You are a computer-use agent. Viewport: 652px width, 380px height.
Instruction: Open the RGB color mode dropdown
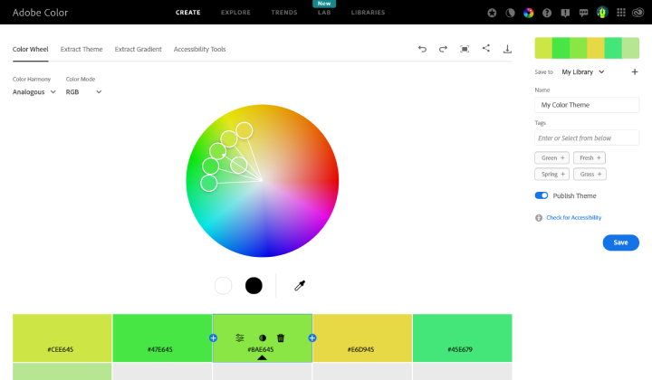click(83, 91)
